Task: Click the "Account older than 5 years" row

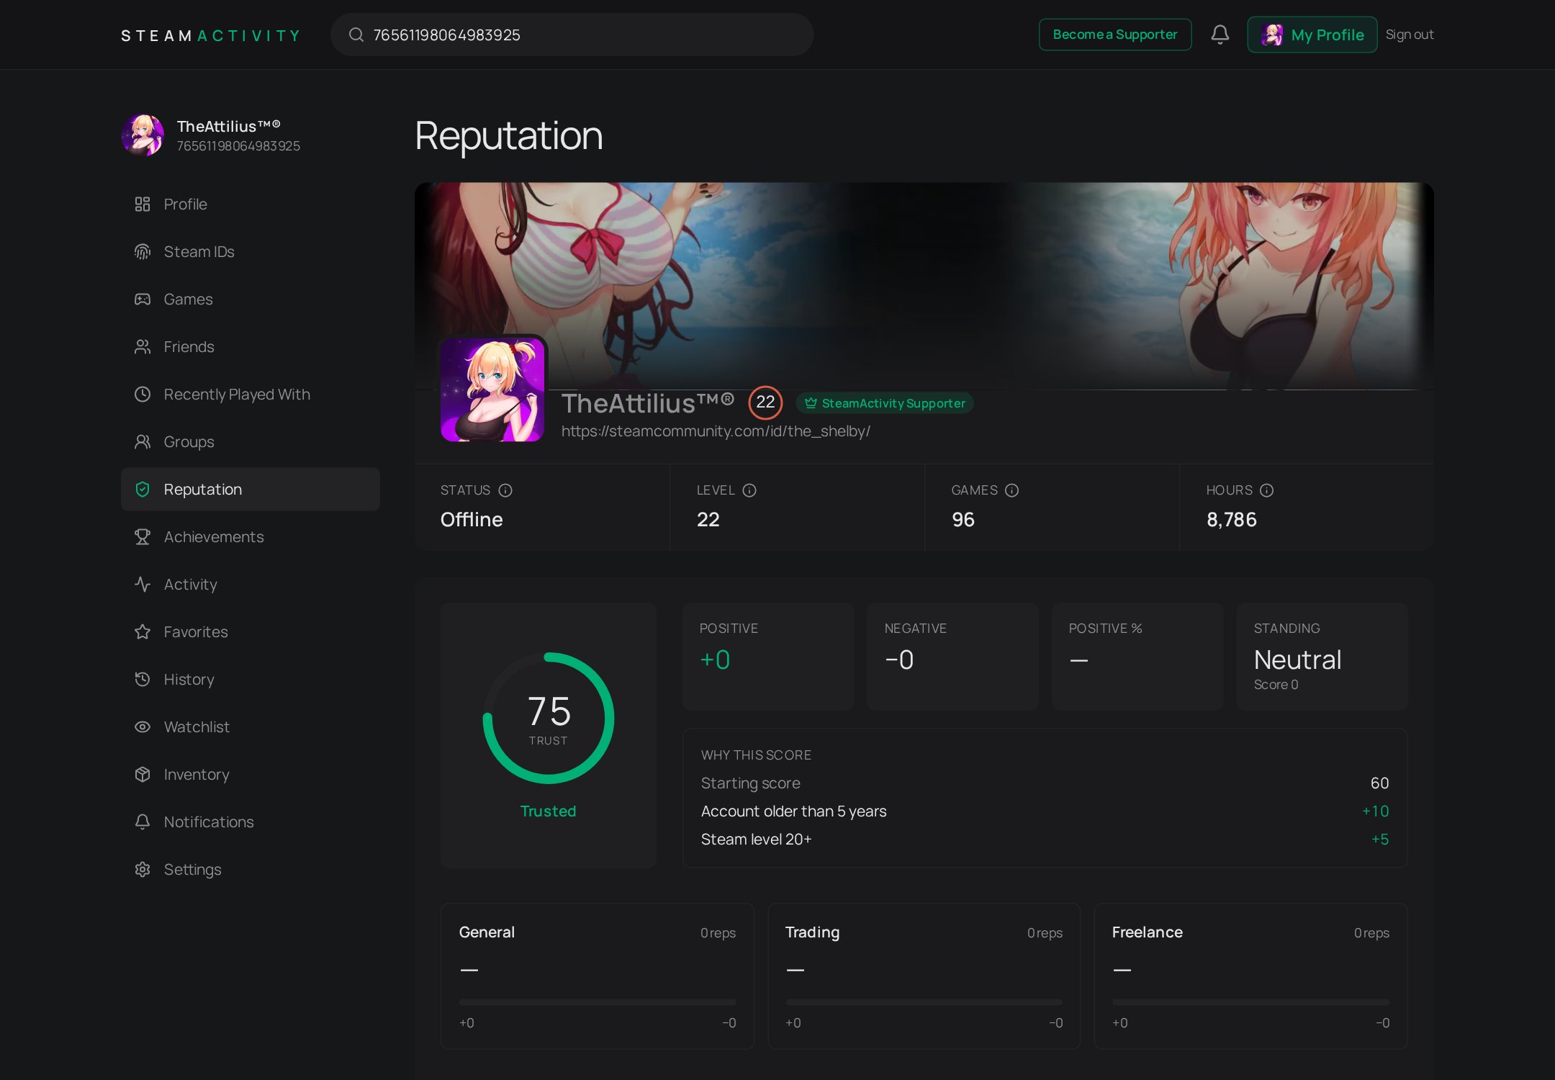Action: tap(1045, 811)
